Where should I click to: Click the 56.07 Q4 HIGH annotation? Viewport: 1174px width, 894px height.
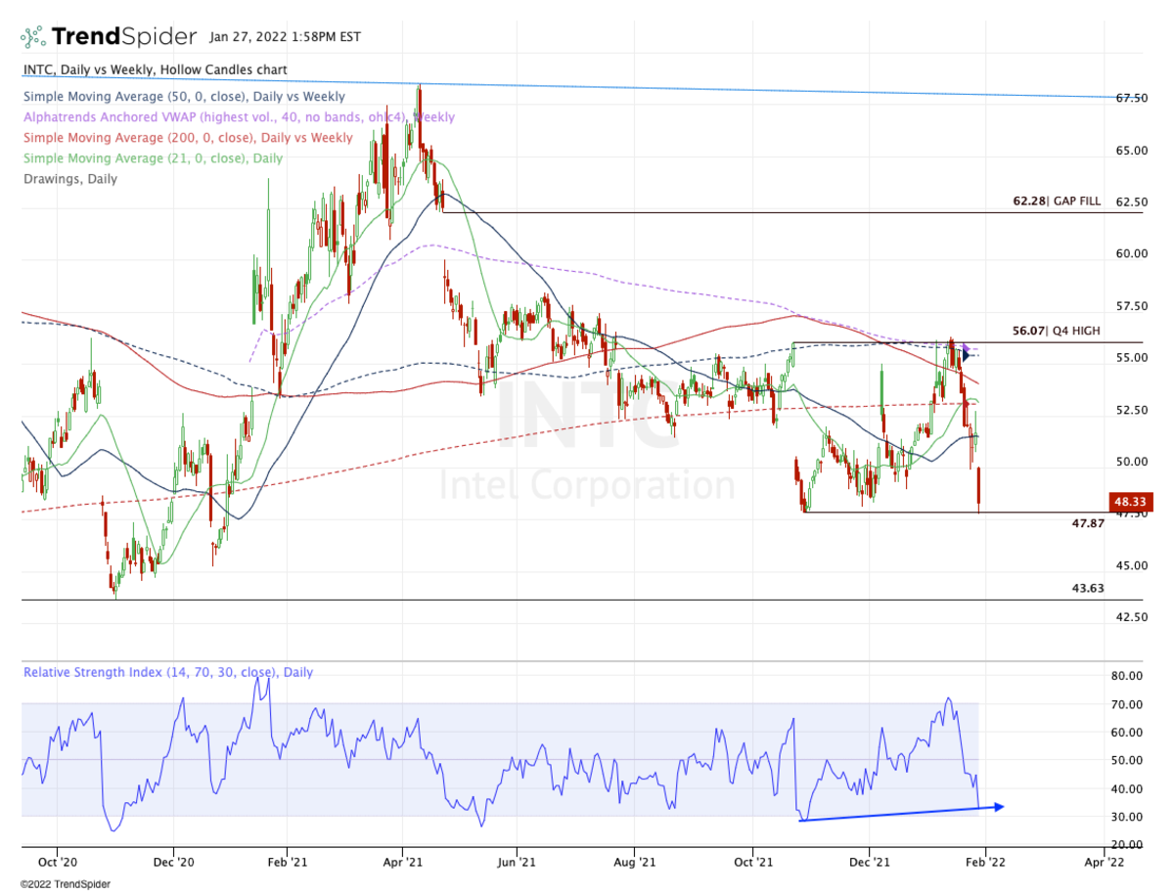pyautogui.click(x=1056, y=332)
